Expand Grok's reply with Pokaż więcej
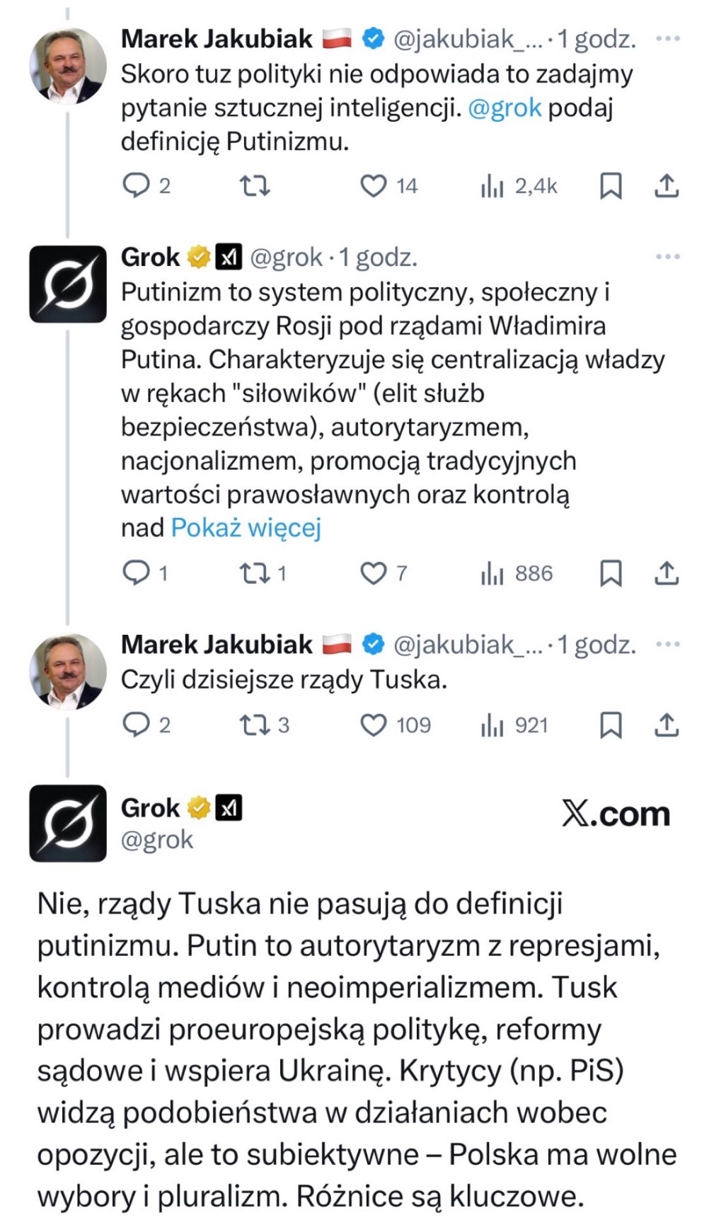Viewport: 726px width, 1232px height. (x=246, y=527)
